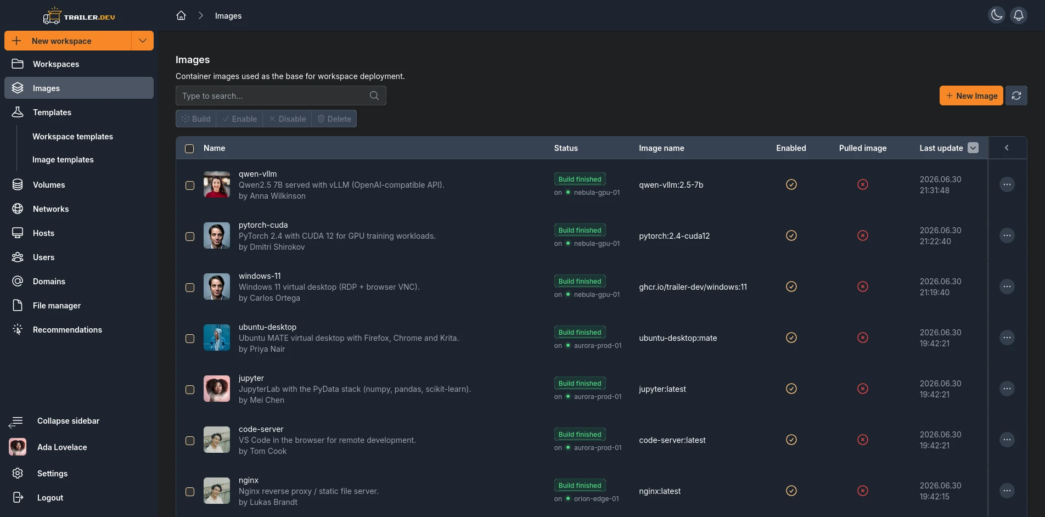The height and width of the screenshot is (517, 1045).
Task: Click Ada Lovelace profile avatar
Action: pos(18,447)
